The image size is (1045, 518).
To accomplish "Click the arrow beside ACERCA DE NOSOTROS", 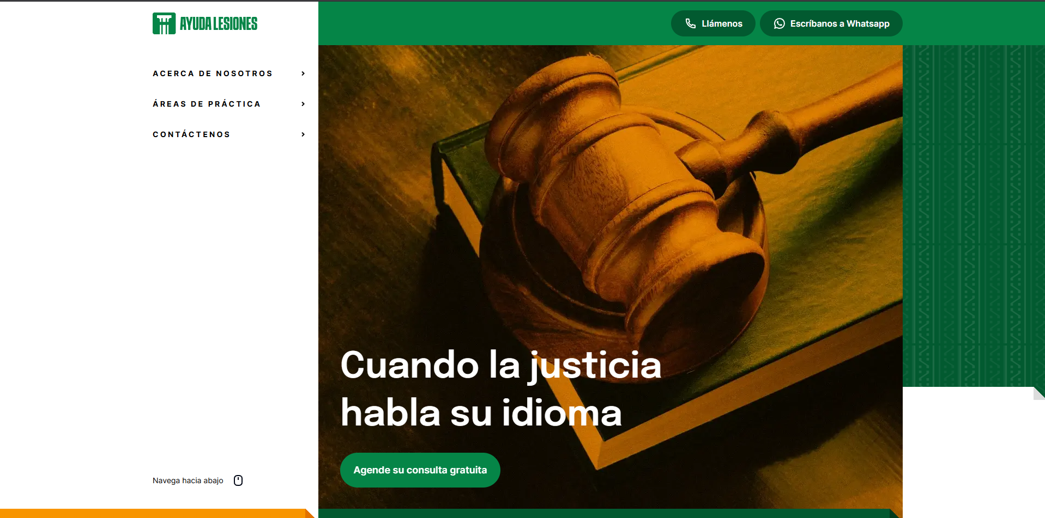I will click(x=303, y=73).
